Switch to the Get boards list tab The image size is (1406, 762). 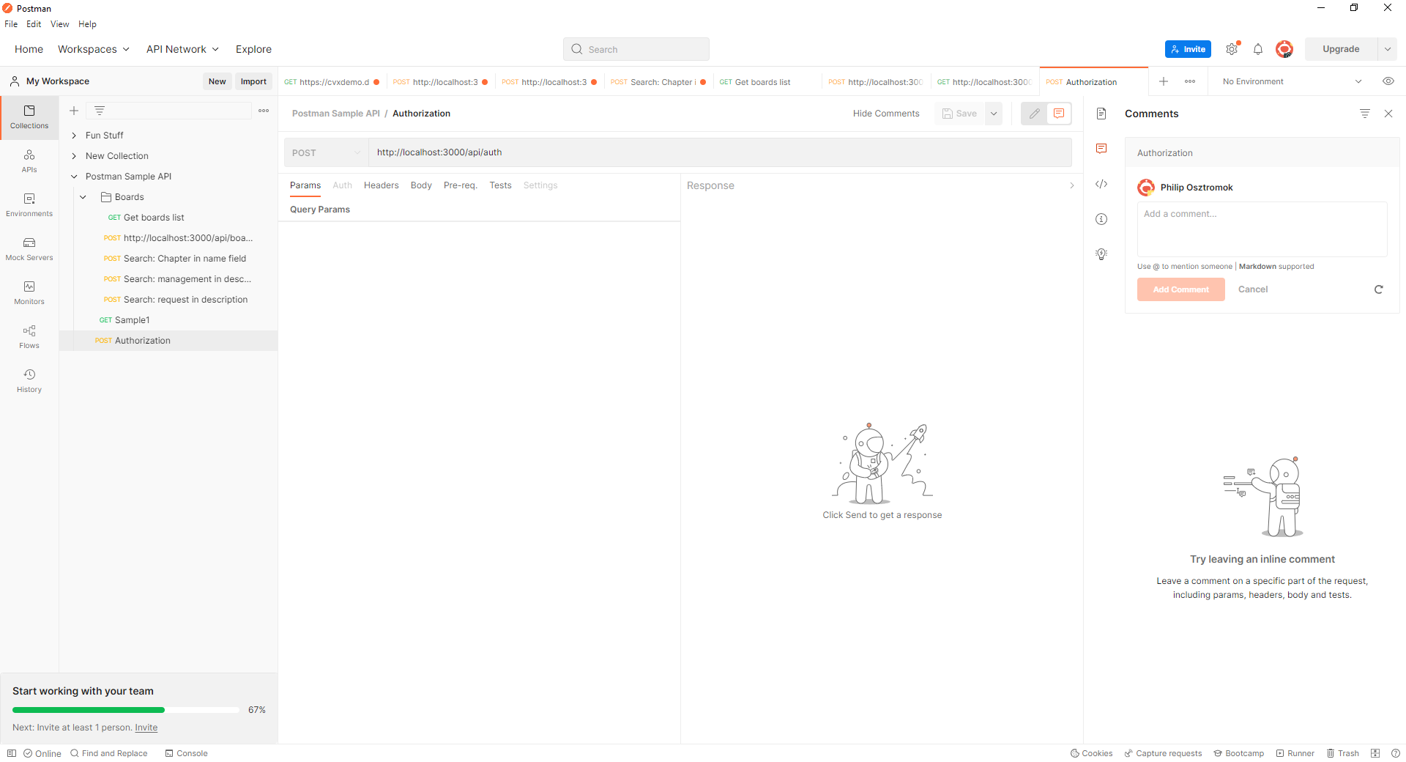pyautogui.click(x=767, y=82)
